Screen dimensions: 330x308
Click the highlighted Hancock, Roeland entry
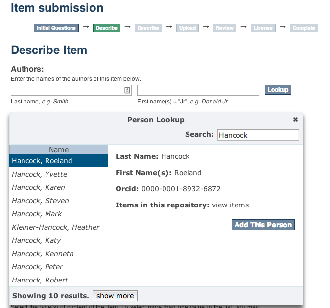(x=42, y=161)
